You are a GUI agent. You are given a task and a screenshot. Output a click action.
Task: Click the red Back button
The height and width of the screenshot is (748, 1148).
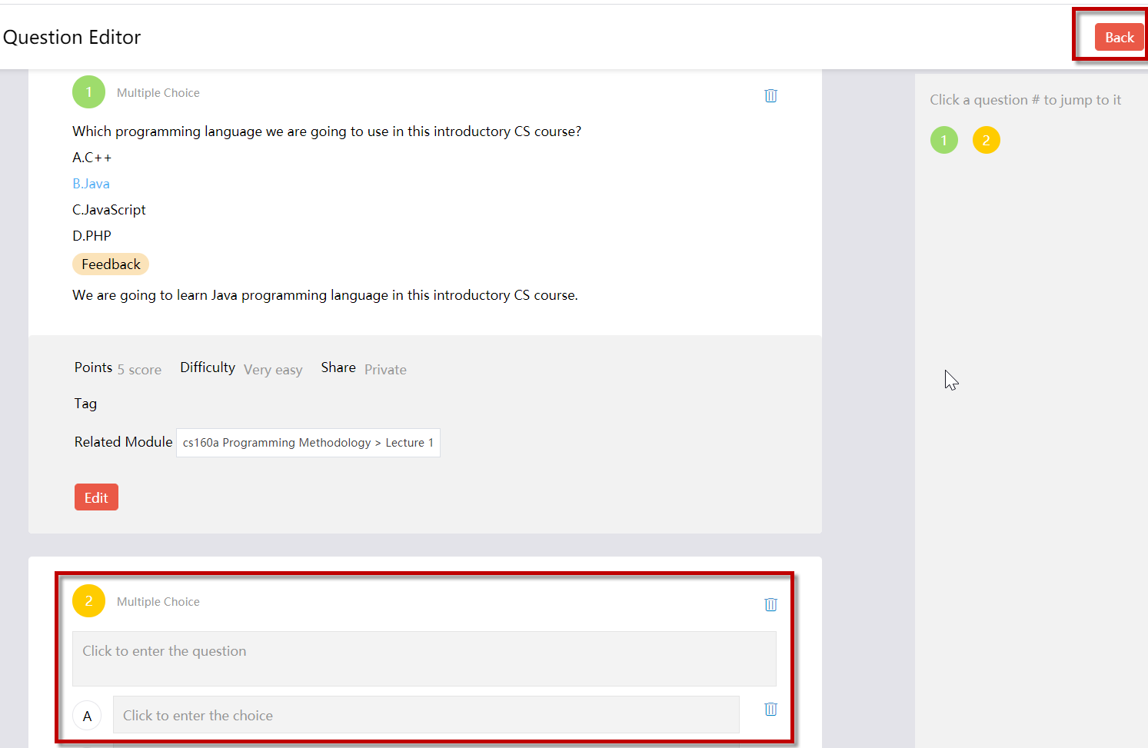coord(1119,37)
